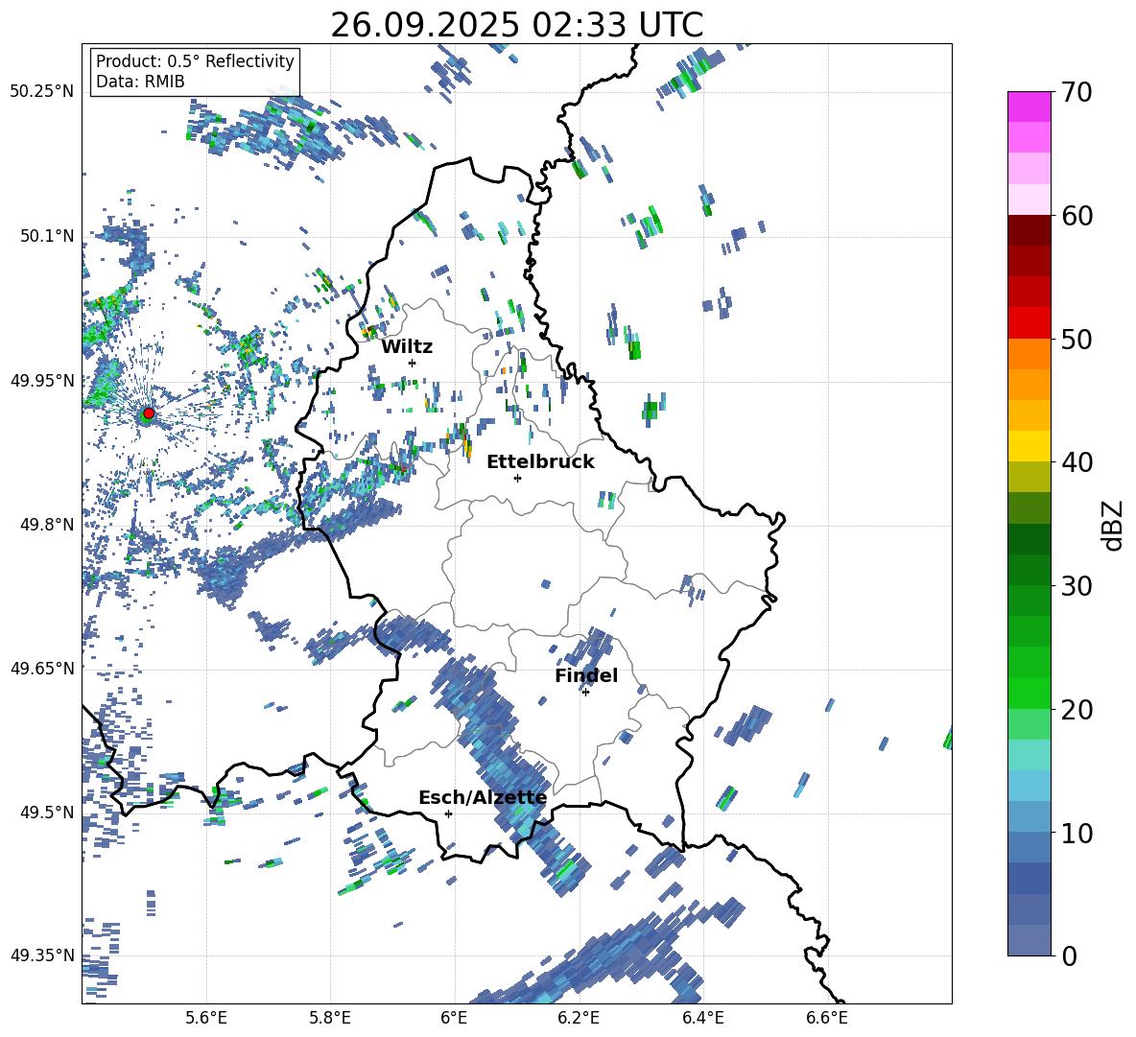This screenshot has height=1037, width=1136.
Task: Click the Ettelbruck city label
Action: [x=540, y=461]
